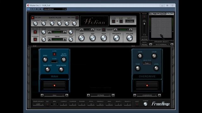Click the amp Volume knob
The image size is (202, 113).
[x=130, y=38]
